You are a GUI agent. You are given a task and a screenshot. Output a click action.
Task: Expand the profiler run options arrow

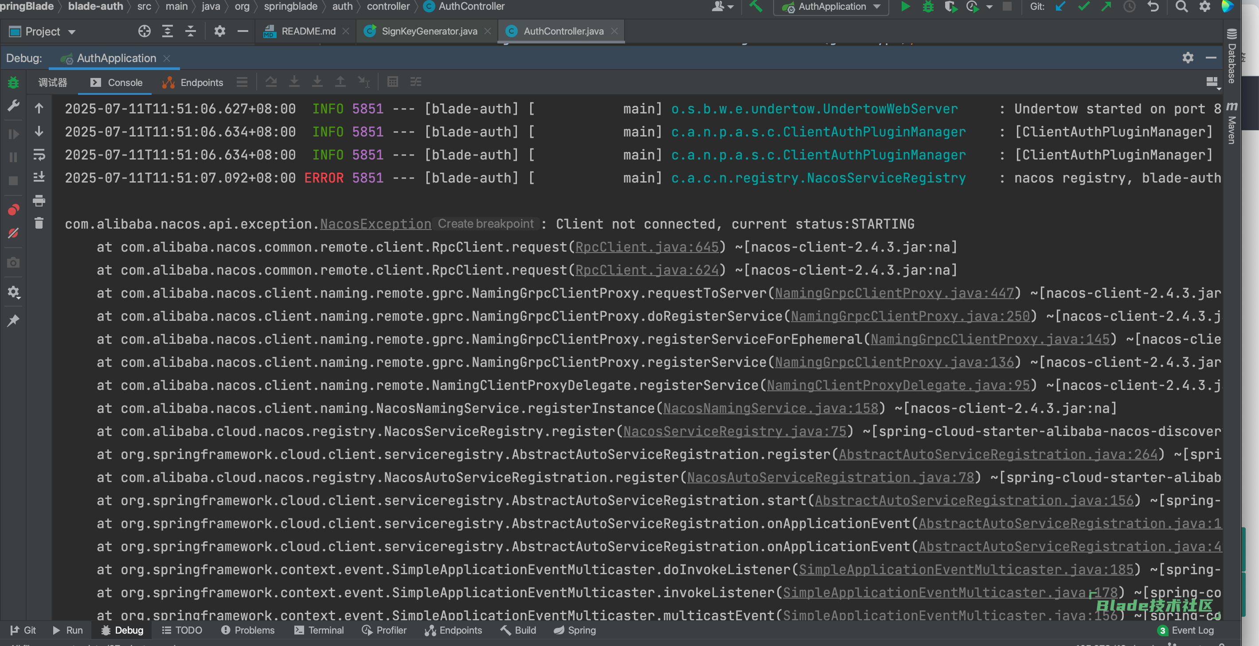pyautogui.click(x=990, y=7)
